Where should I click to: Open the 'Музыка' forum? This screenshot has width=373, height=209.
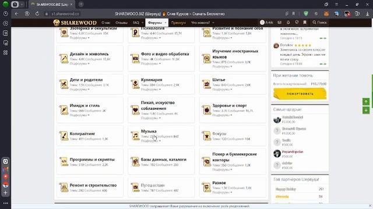(x=149, y=131)
